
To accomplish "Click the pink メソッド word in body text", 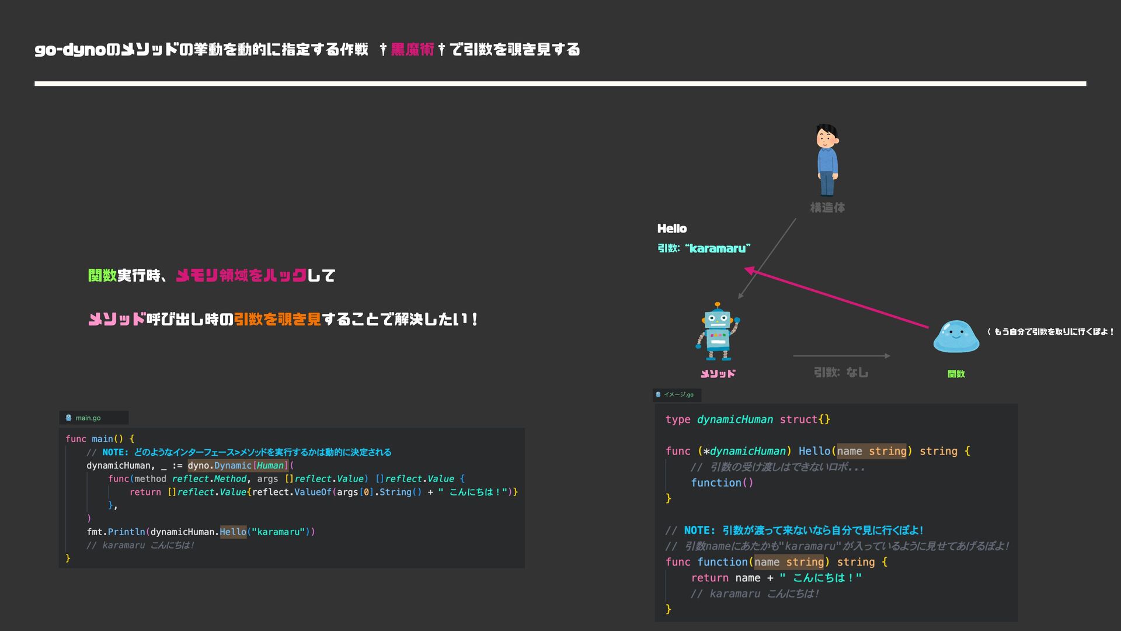I will click(x=116, y=320).
